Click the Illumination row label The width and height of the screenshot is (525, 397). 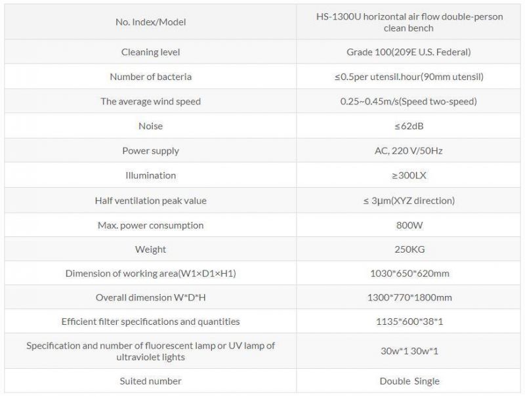(x=151, y=175)
